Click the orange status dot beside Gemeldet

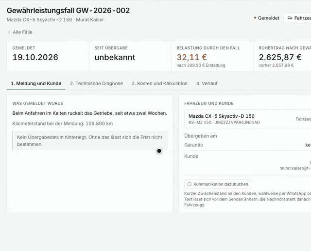[x=255, y=18]
